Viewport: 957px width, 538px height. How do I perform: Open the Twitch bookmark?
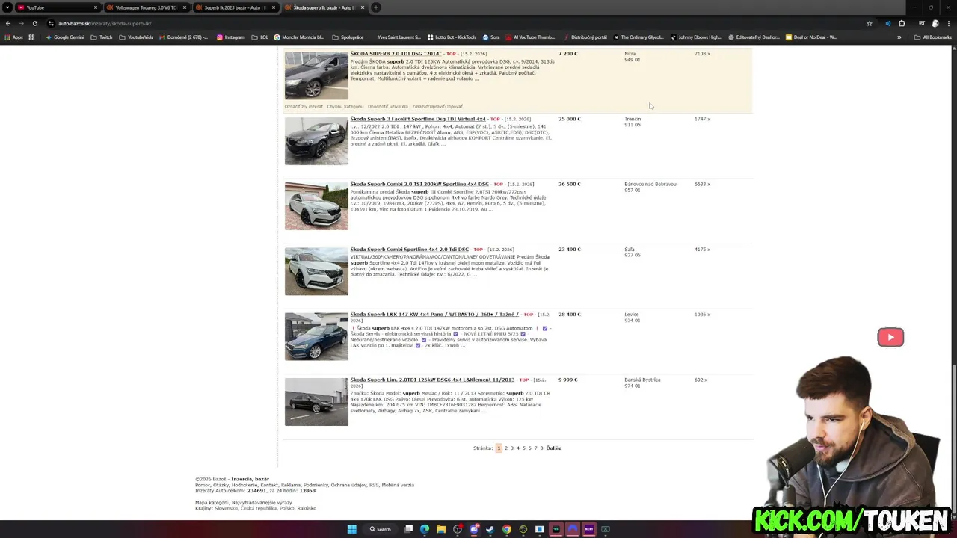click(x=102, y=37)
